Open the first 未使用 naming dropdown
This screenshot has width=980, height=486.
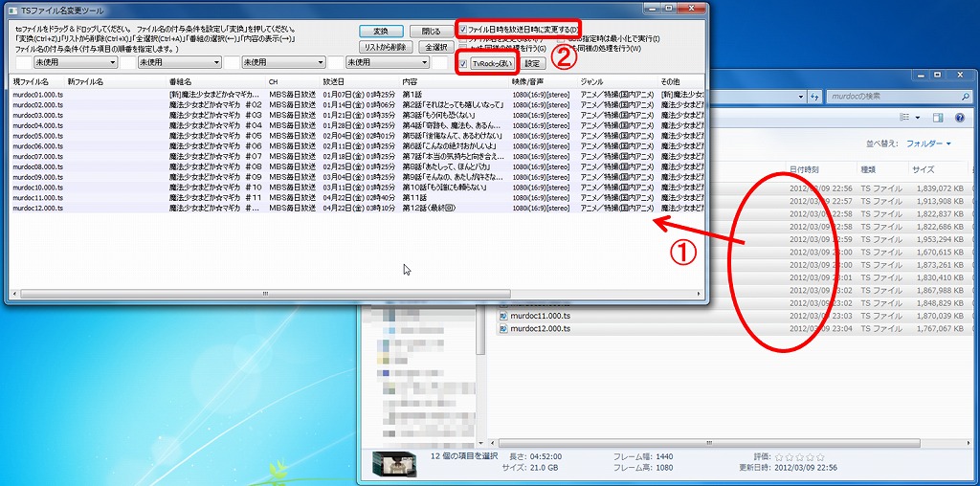pos(75,62)
